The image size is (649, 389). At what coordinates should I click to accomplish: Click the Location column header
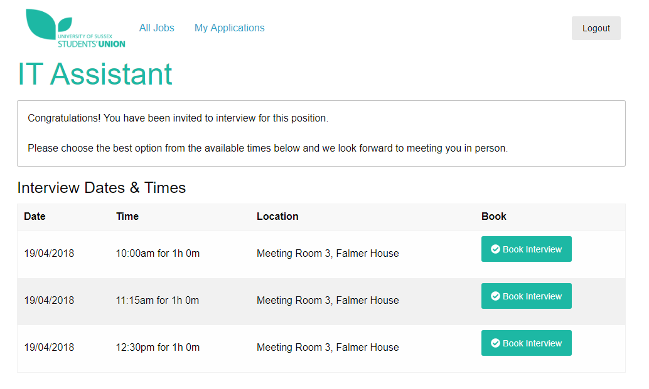coord(277,216)
